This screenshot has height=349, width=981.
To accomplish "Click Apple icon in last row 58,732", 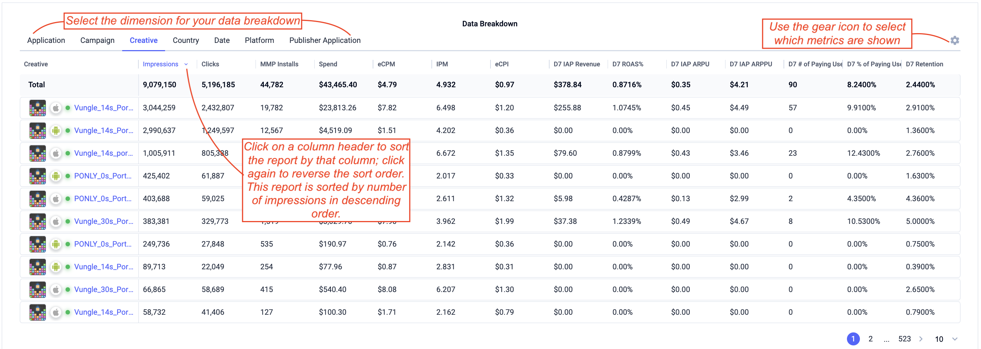I will pyautogui.click(x=56, y=313).
